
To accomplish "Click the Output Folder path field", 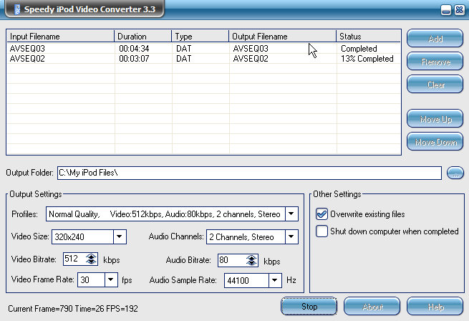I will pos(248,173).
